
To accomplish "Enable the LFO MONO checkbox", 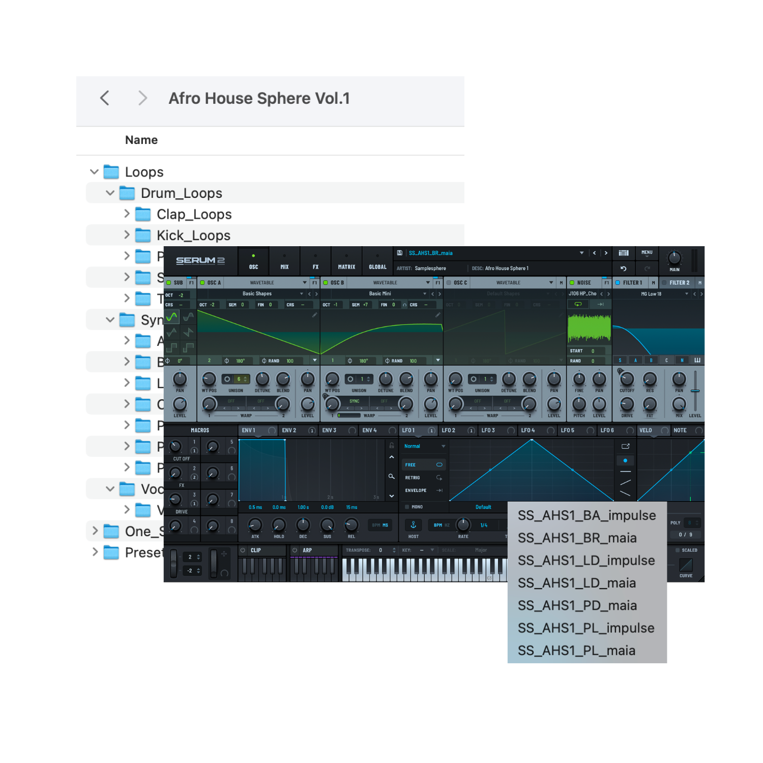I will [x=407, y=507].
